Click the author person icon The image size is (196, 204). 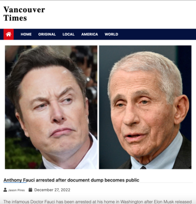click(5, 190)
